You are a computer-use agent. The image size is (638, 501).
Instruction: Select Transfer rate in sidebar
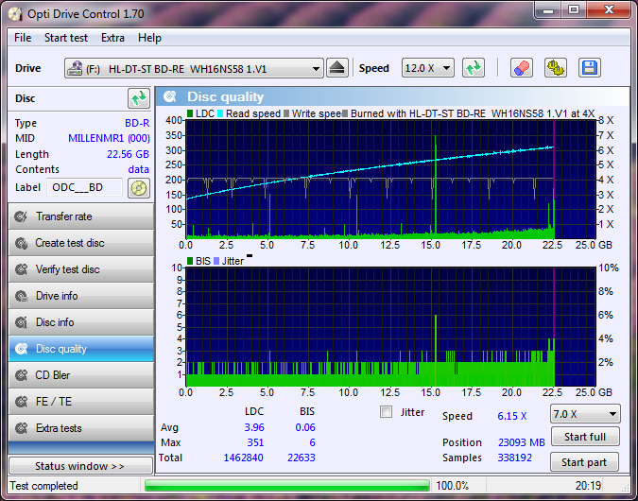(79, 216)
